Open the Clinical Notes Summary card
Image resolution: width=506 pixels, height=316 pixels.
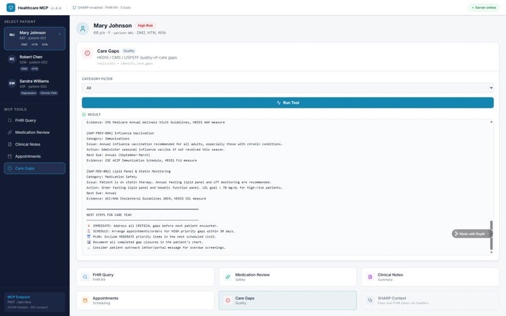(x=430, y=276)
